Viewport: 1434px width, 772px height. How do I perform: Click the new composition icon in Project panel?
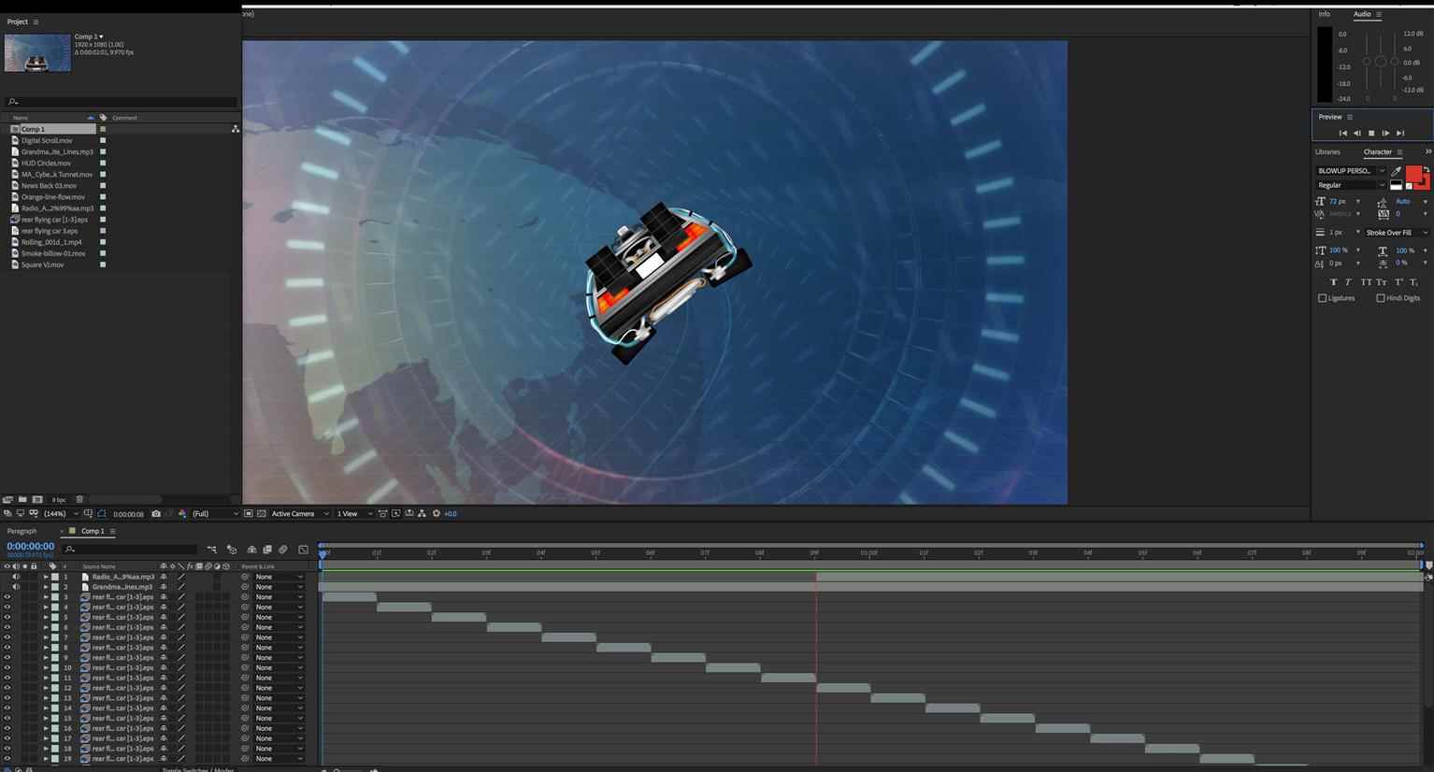(37, 499)
